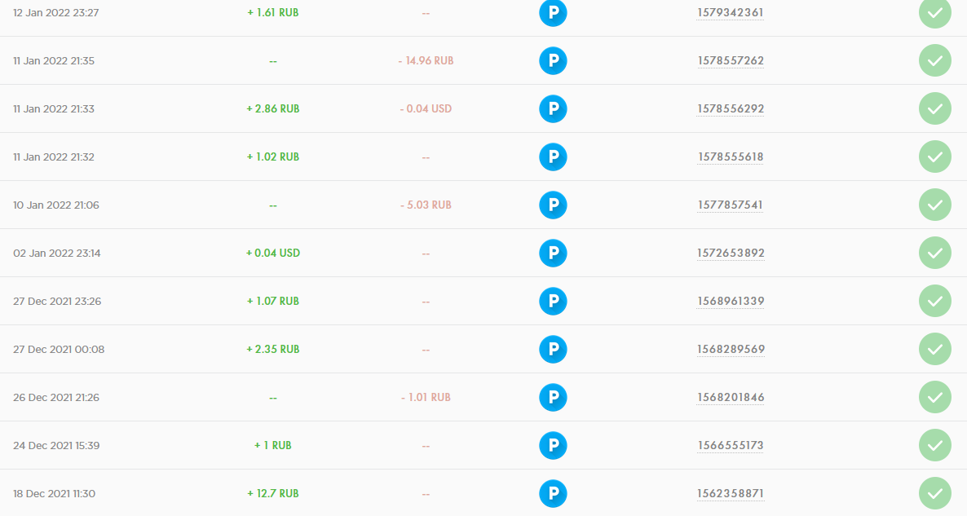Click green checkmark status for transaction 1572653892
967x516 pixels.
(x=934, y=253)
